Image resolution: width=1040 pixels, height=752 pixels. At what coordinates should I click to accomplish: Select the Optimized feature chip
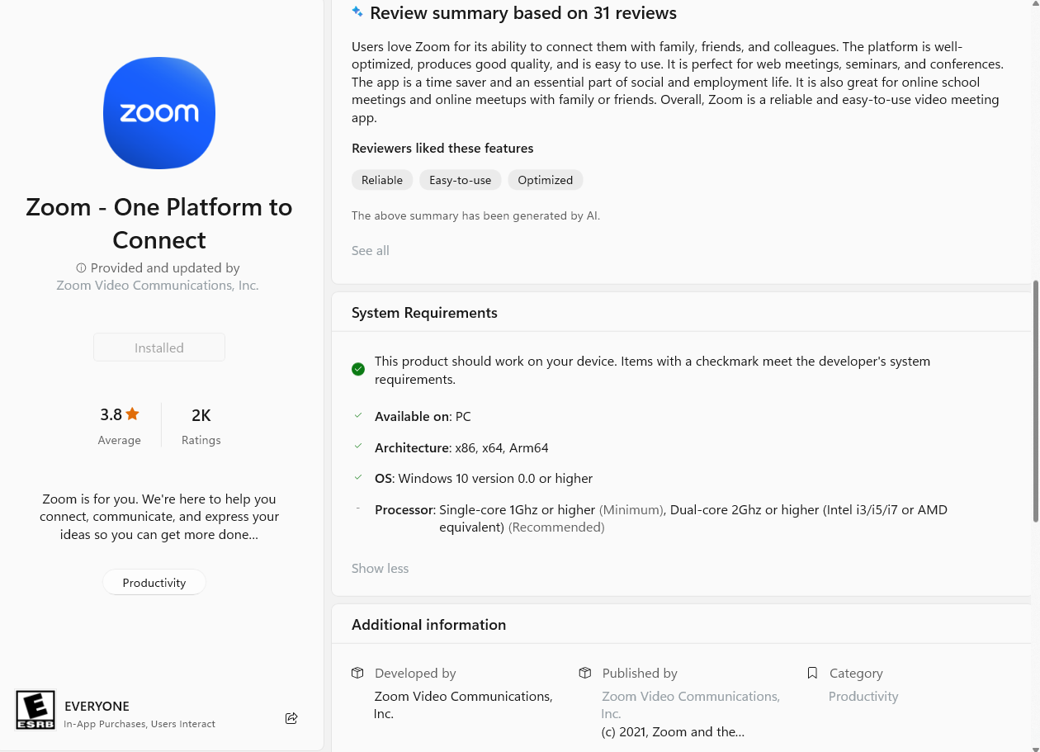[x=545, y=180]
